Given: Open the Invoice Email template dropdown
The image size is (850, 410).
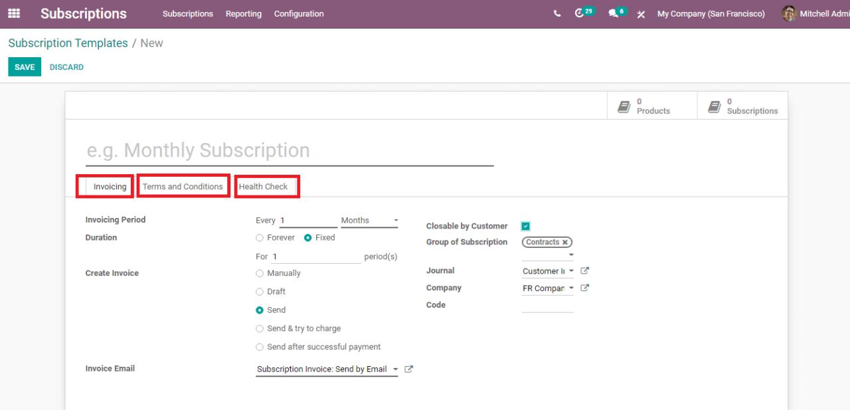Looking at the screenshot, I should [x=327, y=369].
